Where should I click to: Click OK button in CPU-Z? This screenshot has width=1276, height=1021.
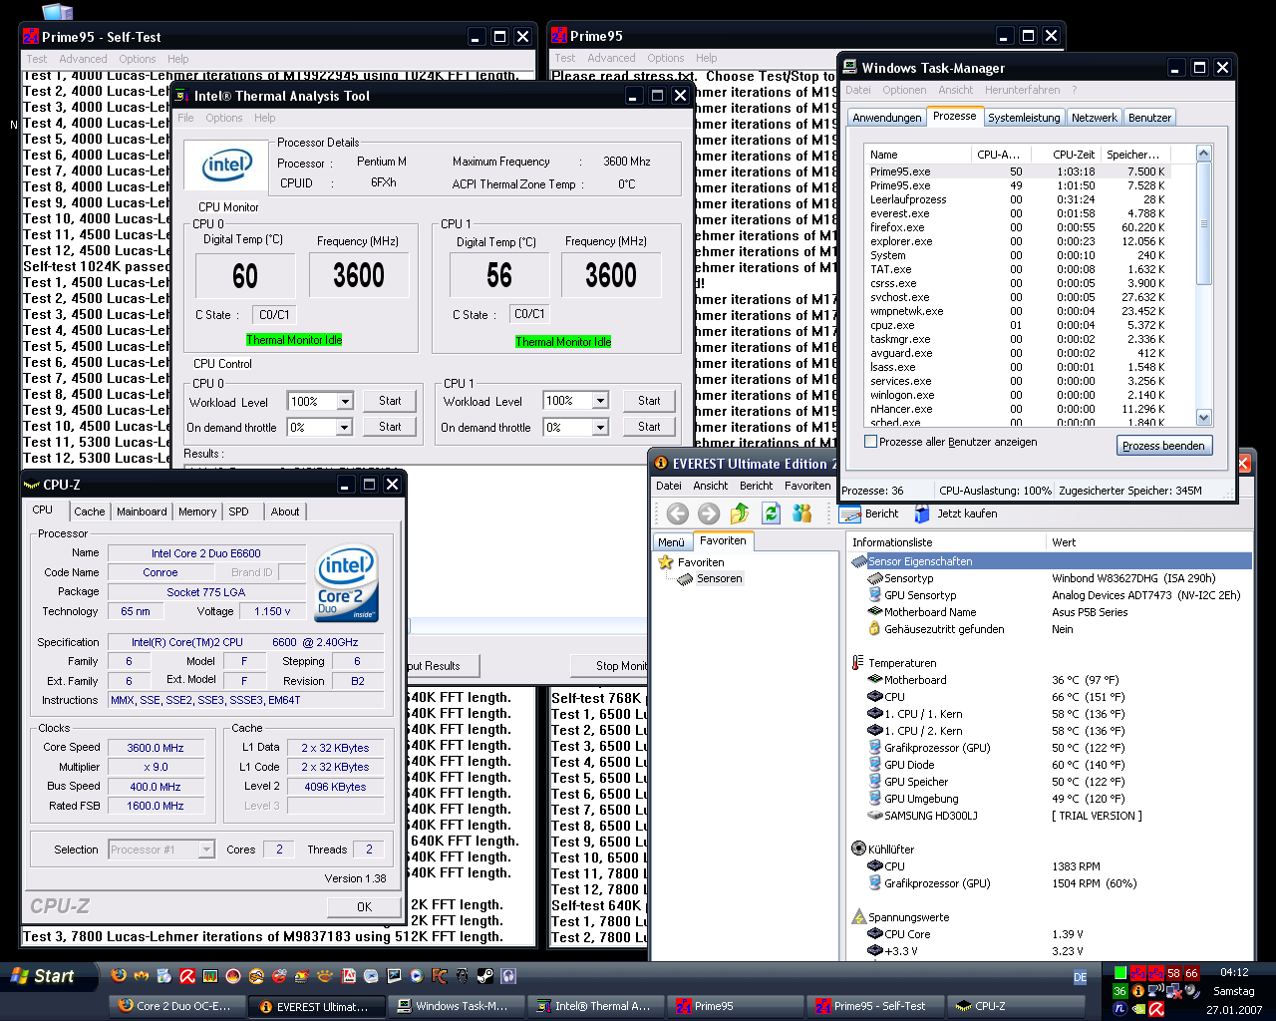364,906
